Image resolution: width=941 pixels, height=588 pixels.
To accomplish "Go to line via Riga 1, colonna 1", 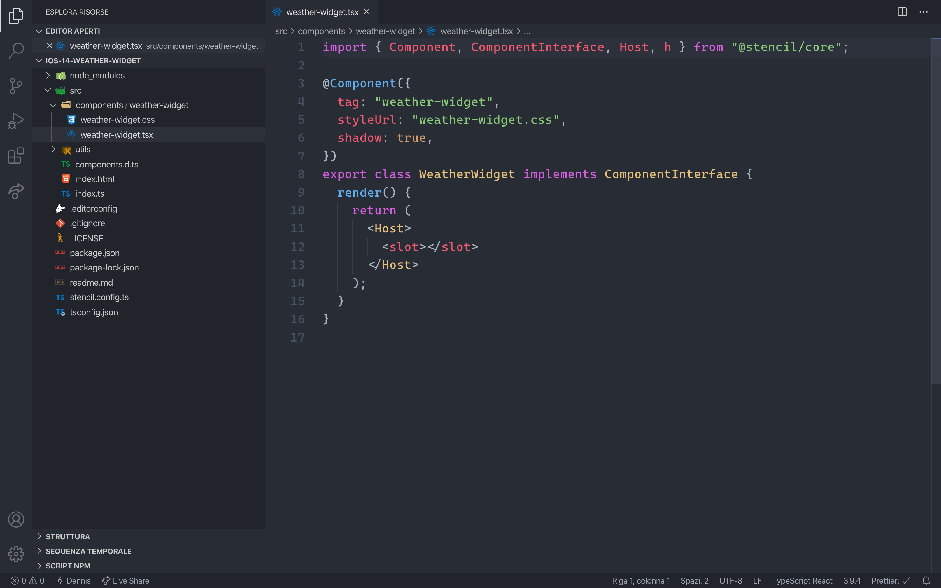I will pos(641,581).
